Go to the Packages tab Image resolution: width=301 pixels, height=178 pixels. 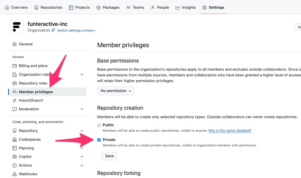tap(108, 8)
